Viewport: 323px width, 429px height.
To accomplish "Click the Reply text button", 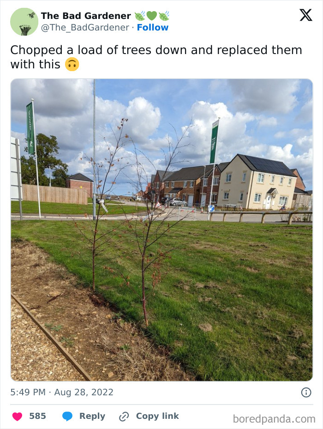I will click(92, 416).
